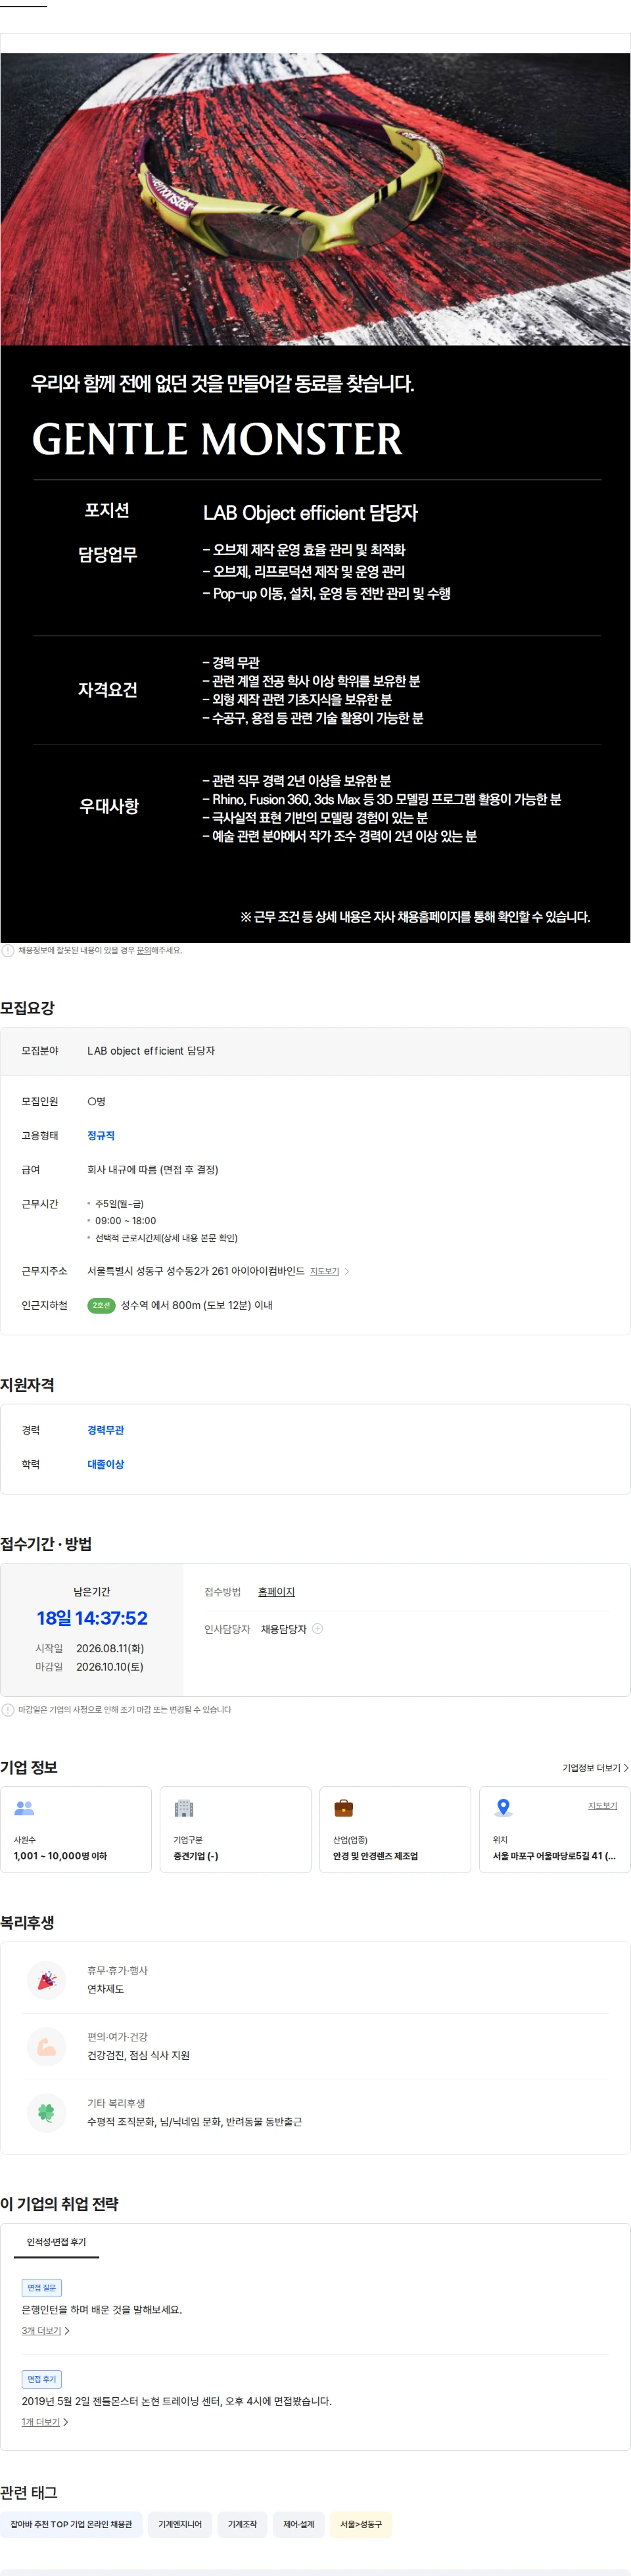The height and width of the screenshot is (2576, 631).
Task: Select the 대졸이상 education link
Action: (x=106, y=1464)
